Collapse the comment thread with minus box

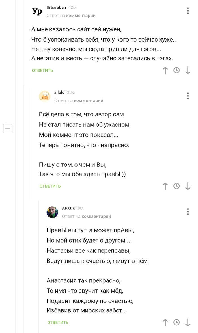tap(8, 128)
